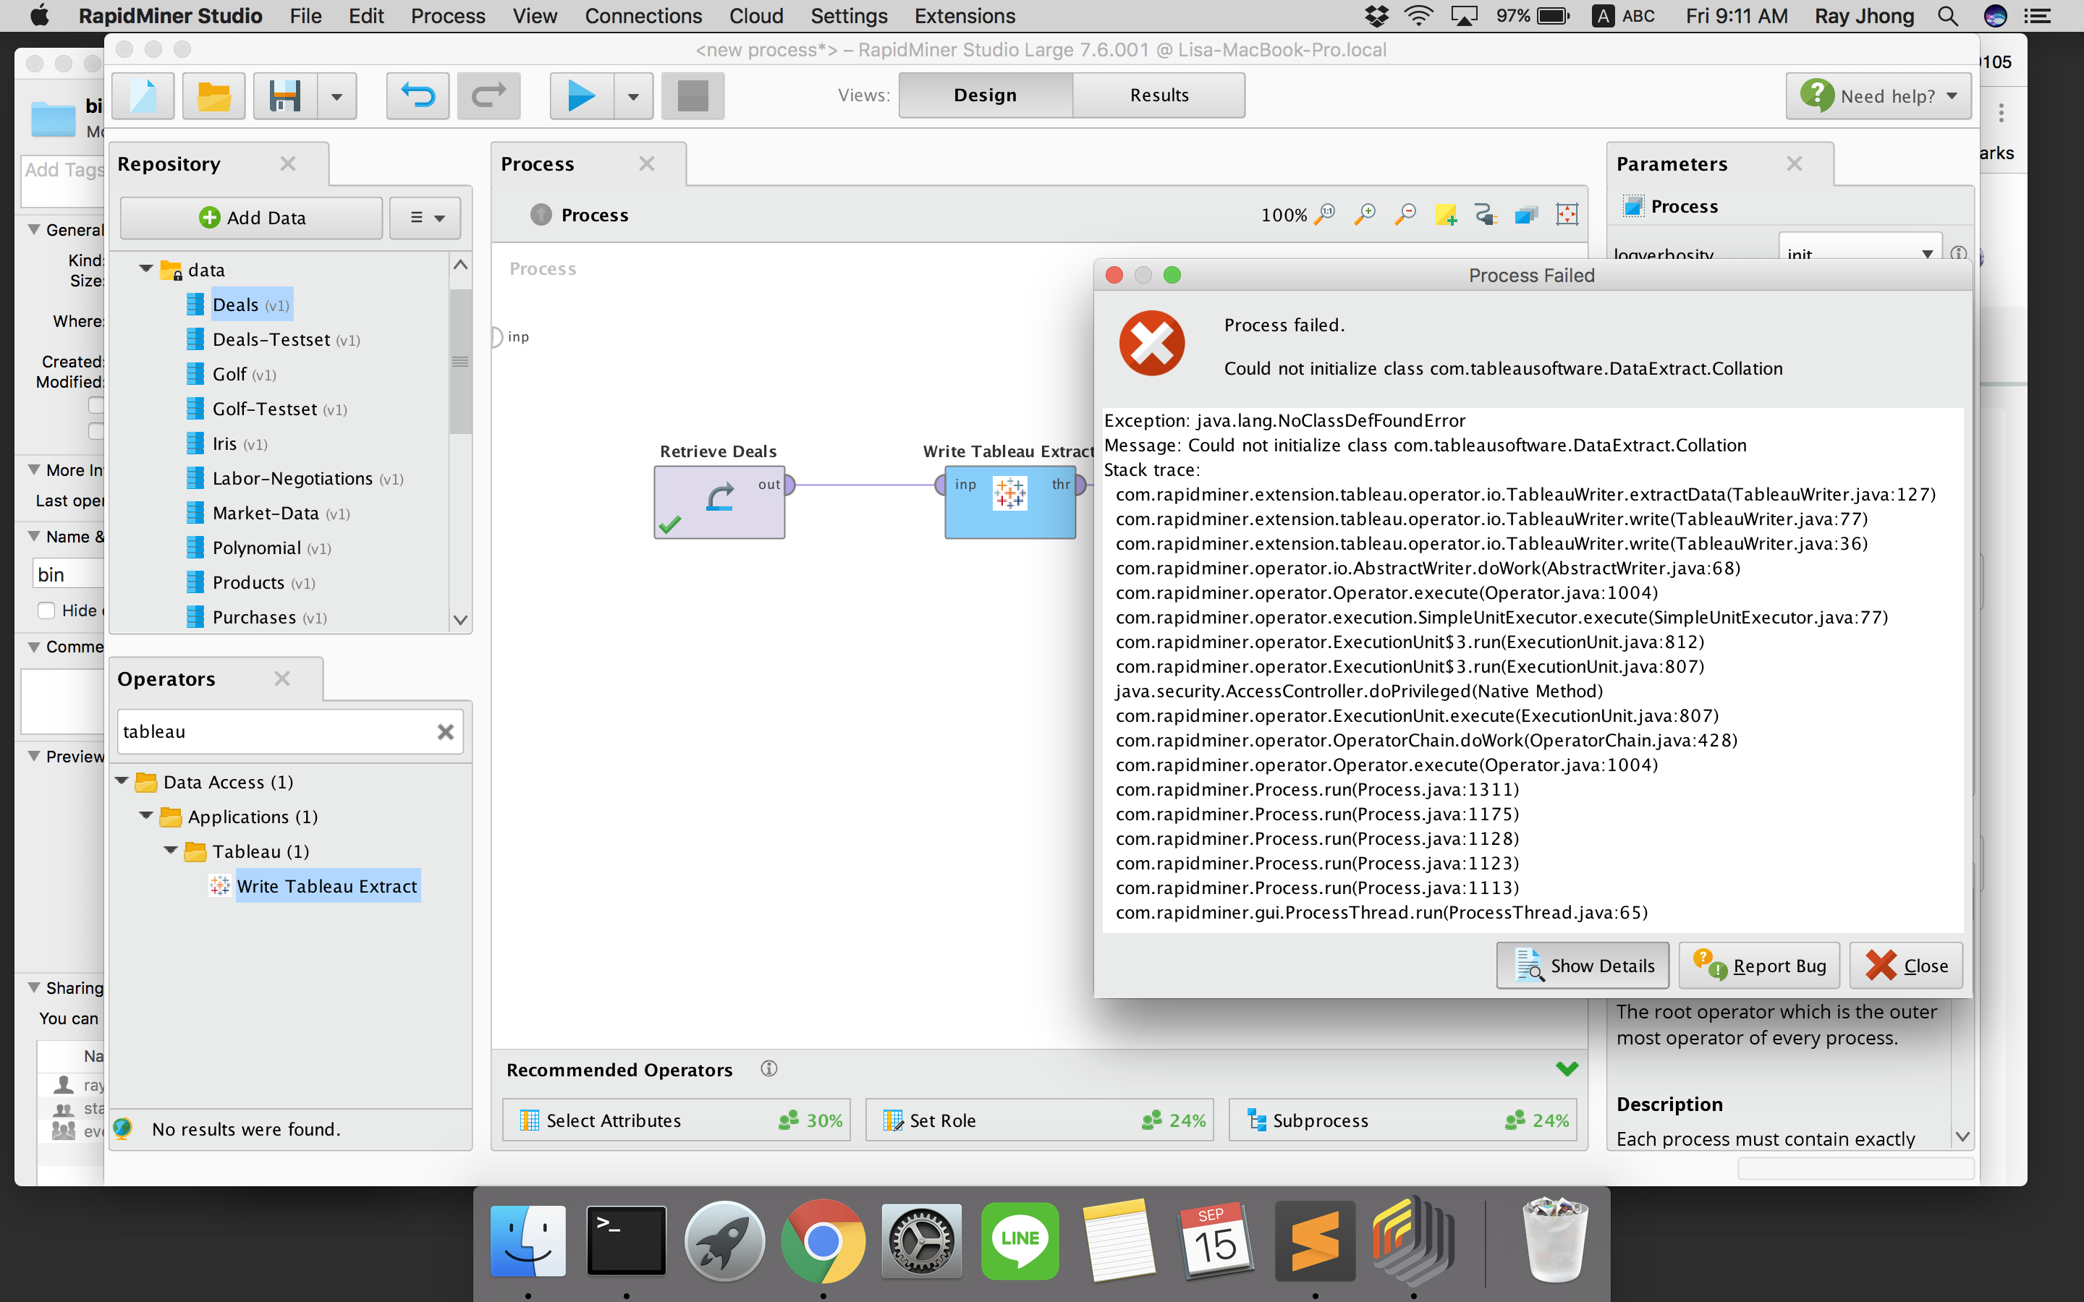Image resolution: width=2084 pixels, height=1302 pixels.
Task: Click the zoom reset icon beside 100%
Action: click(x=1326, y=213)
